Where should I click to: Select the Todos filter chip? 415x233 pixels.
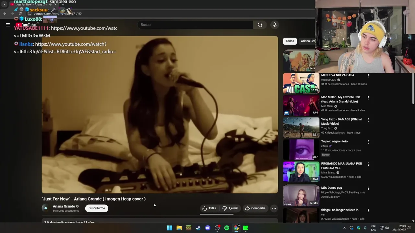(x=290, y=41)
